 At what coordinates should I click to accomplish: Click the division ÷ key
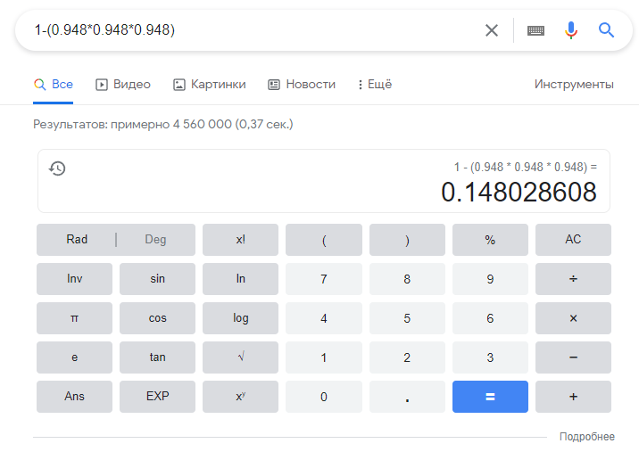click(573, 279)
